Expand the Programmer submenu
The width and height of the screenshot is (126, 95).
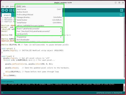click(39, 37)
